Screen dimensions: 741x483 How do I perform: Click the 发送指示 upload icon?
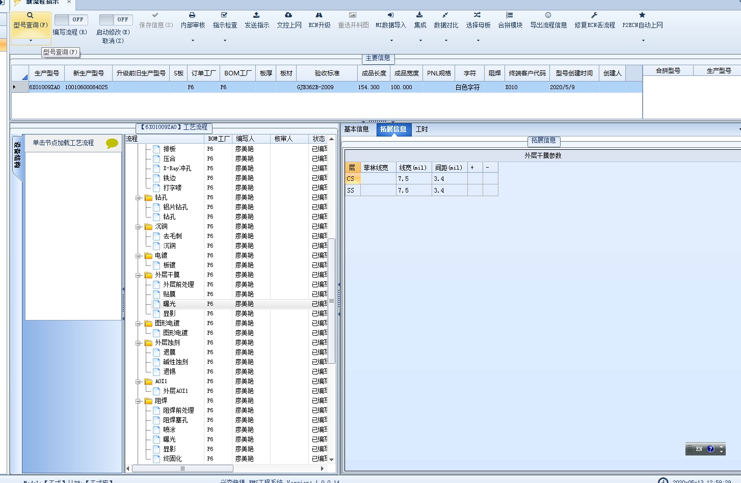click(256, 15)
